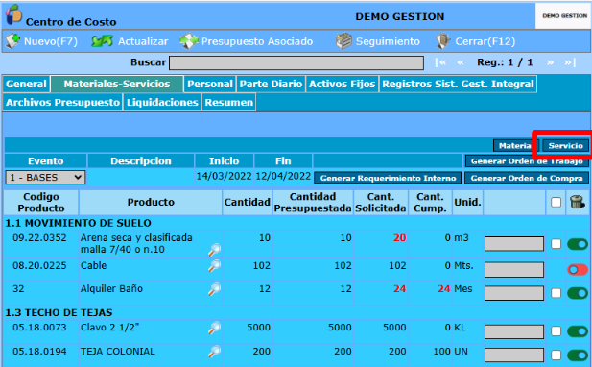The width and height of the screenshot is (592, 367).
Task: Toggle the green switch on Clavo row
Action: (578, 331)
